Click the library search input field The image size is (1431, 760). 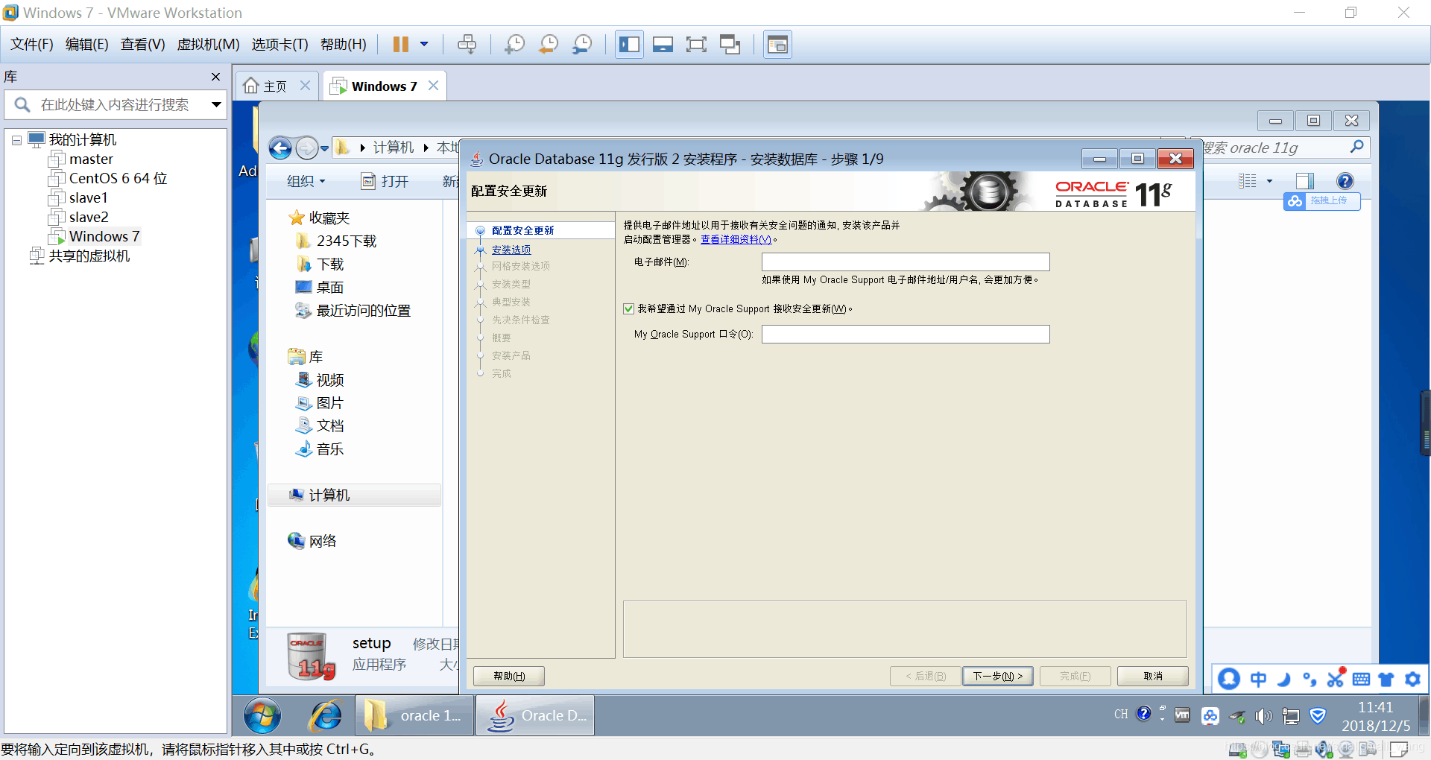pyautogui.click(x=116, y=105)
